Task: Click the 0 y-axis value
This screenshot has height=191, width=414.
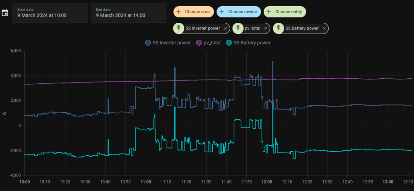Action: coord(20,126)
